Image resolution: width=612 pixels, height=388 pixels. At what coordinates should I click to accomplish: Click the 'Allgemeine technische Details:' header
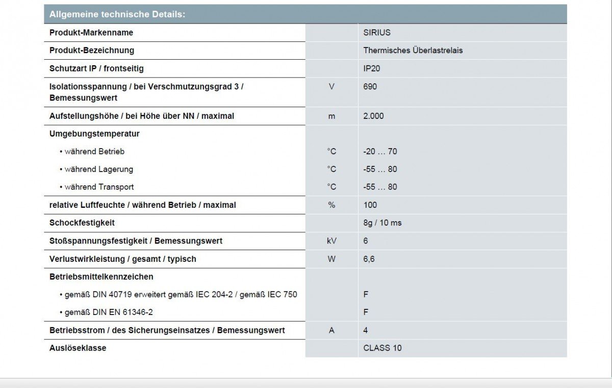(x=117, y=14)
